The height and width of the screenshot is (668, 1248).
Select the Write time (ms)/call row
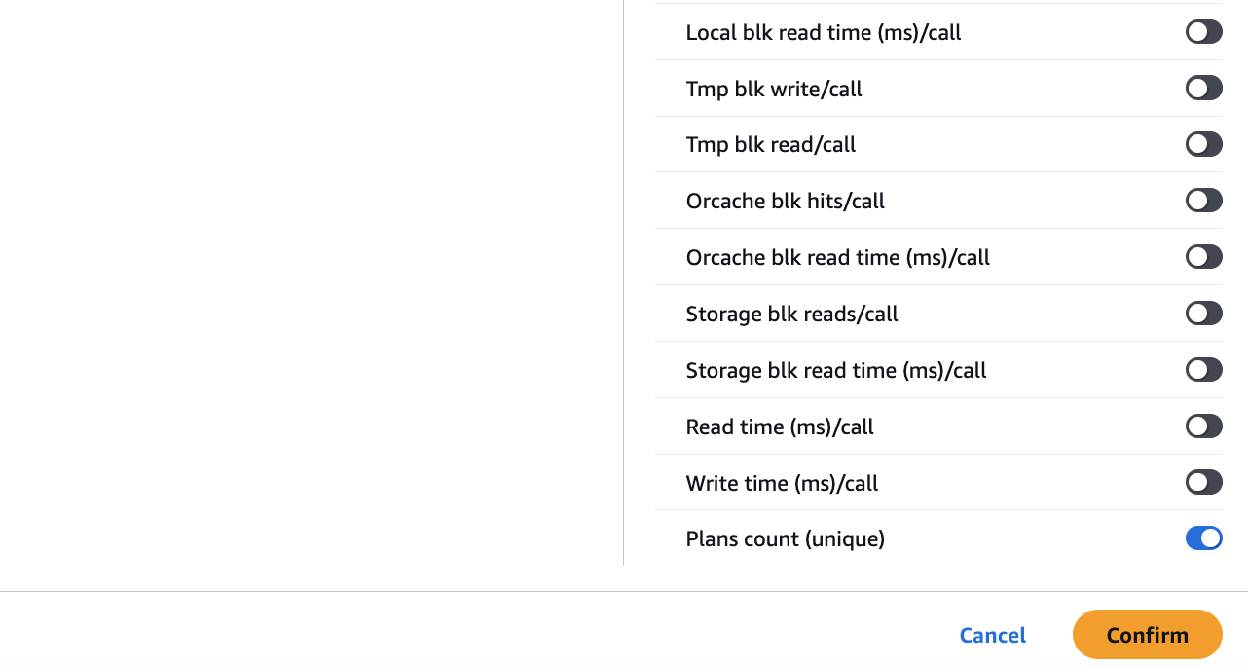[781, 483]
